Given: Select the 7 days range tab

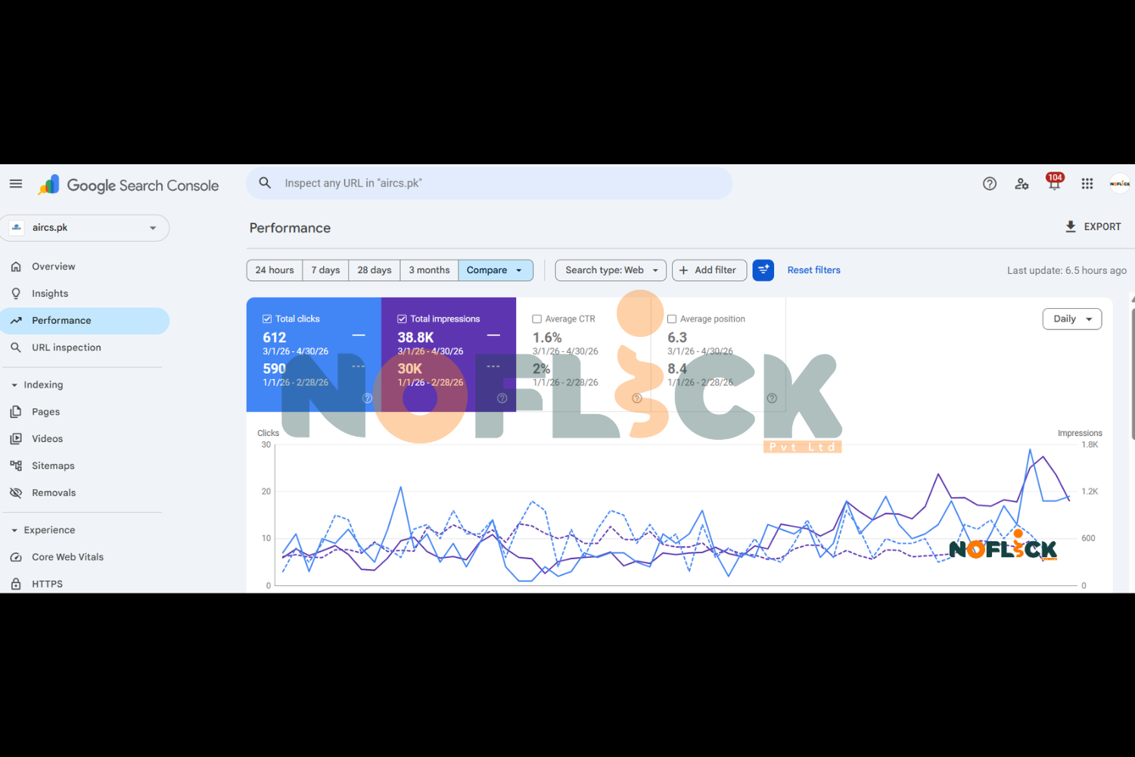Looking at the screenshot, I should (325, 270).
